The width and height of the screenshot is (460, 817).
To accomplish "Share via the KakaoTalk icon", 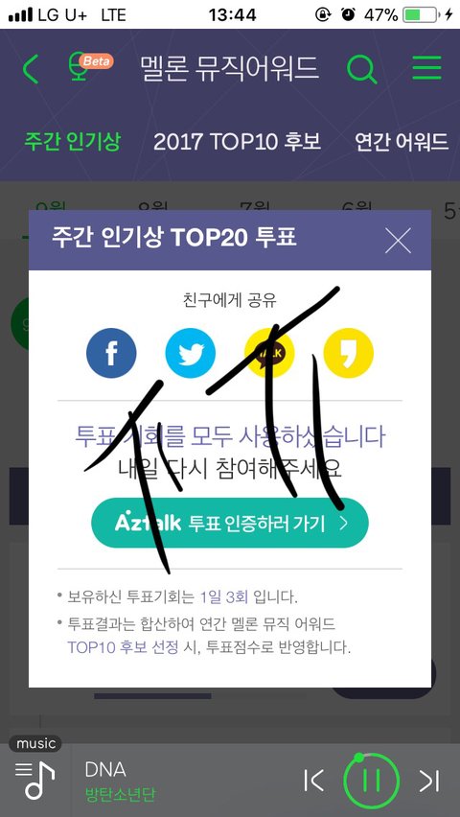I will pyautogui.click(x=269, y=353).
